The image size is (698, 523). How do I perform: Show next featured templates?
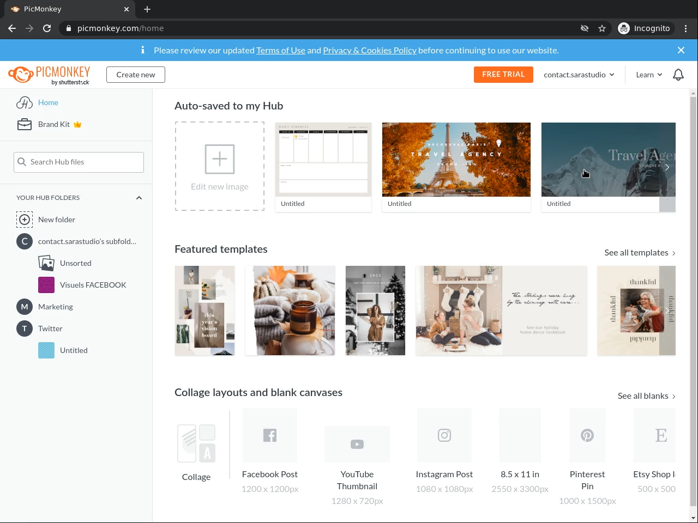(667, 311)
